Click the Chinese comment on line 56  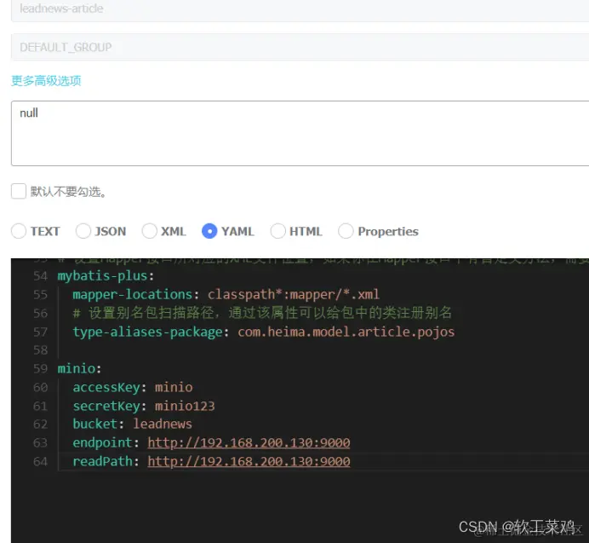point(262,313)
